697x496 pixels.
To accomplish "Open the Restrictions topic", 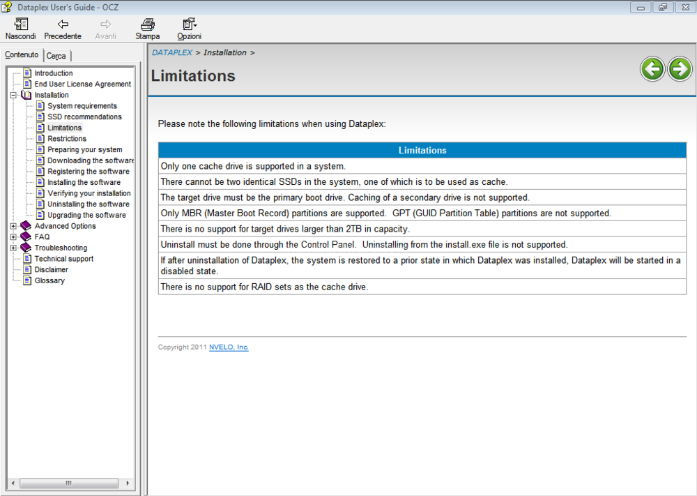I will tap(67, 138).
